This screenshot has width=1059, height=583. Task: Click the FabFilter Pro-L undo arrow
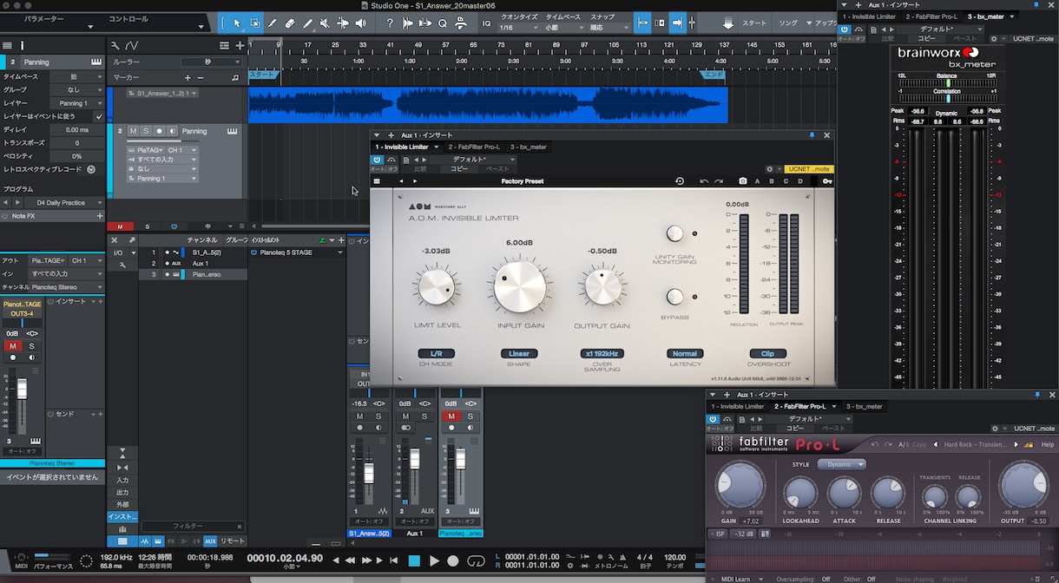875,445
